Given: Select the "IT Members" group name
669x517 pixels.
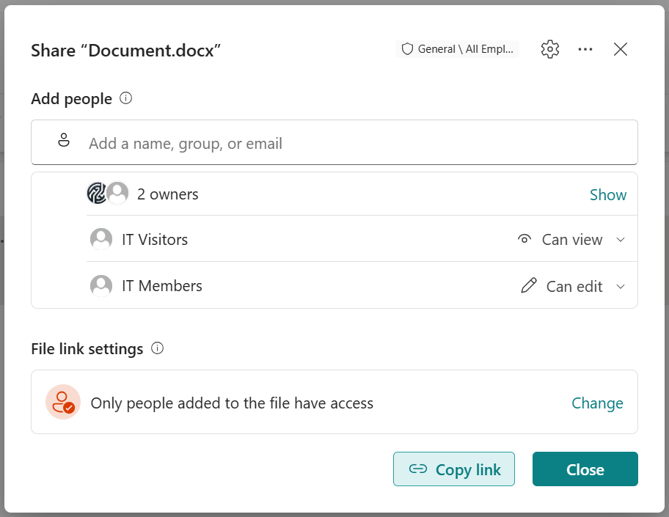Looking at the screenshot, I should (x=162, y=286).
